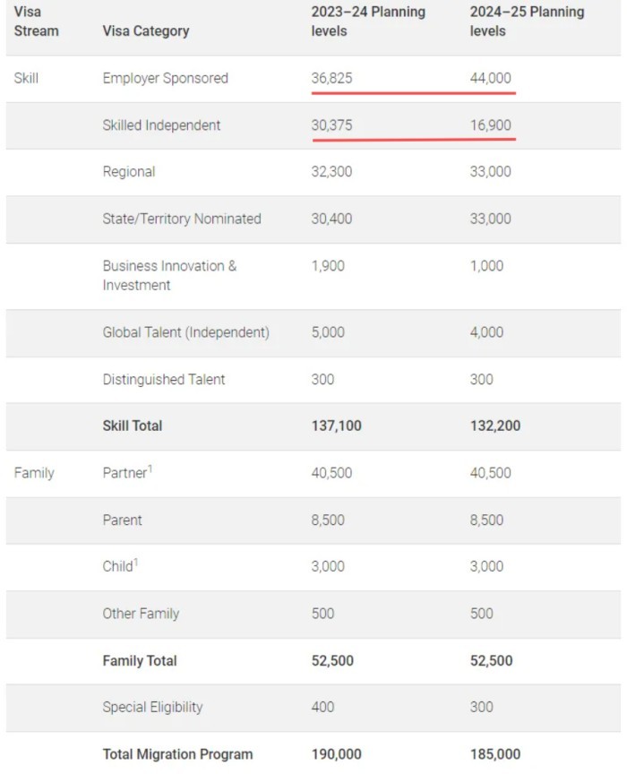This screenshot has height=774, width=627.
Task: Select the Skill Total 137,100 figure
Action: [x=337, y=426]
